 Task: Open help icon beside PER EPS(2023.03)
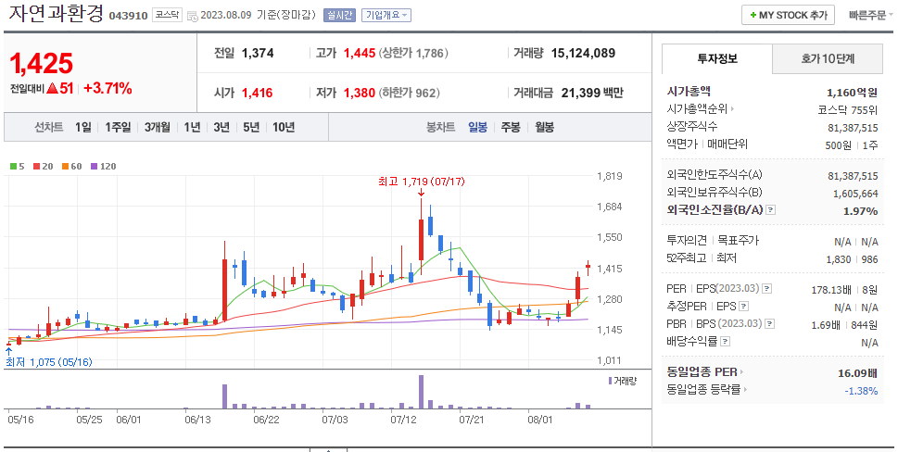[x=766, y=289]
